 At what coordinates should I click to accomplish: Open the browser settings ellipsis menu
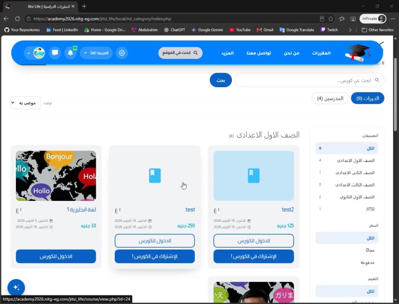click(393, 18)
